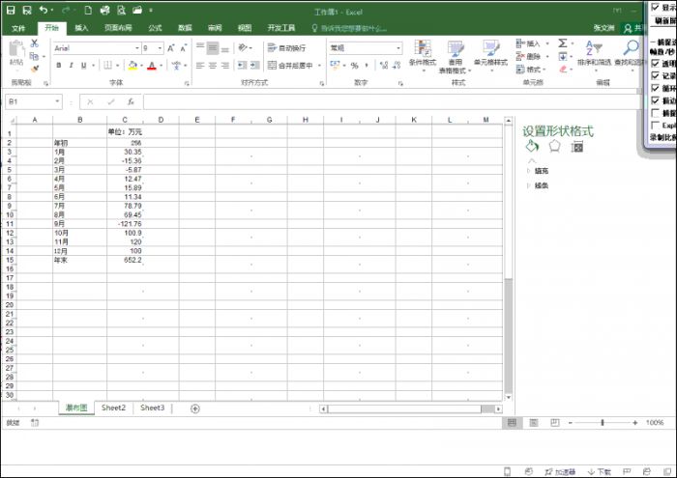Click the Decrease font size icon
This screenshot has height=478, width=677.
[x=184, y=48]
